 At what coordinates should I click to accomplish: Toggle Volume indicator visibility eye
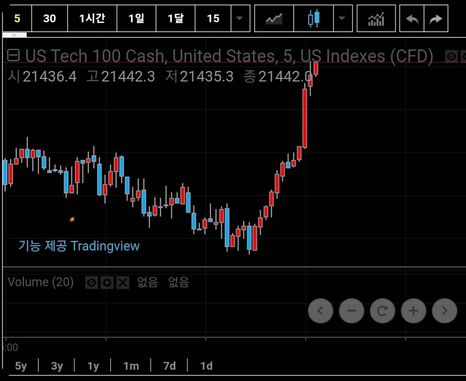[91, 283]
